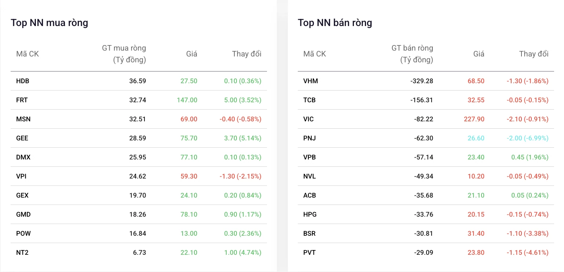Select POW net buy value 16.84
The height and width of the screenshot is (272, 564).
[138, 234]
